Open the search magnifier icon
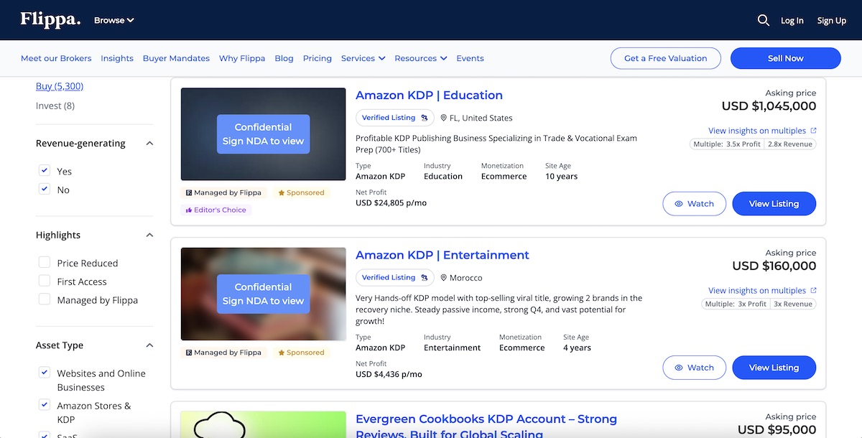Image resolution: width=862 pixels, height=438 pixels. (x=764, y=20)
